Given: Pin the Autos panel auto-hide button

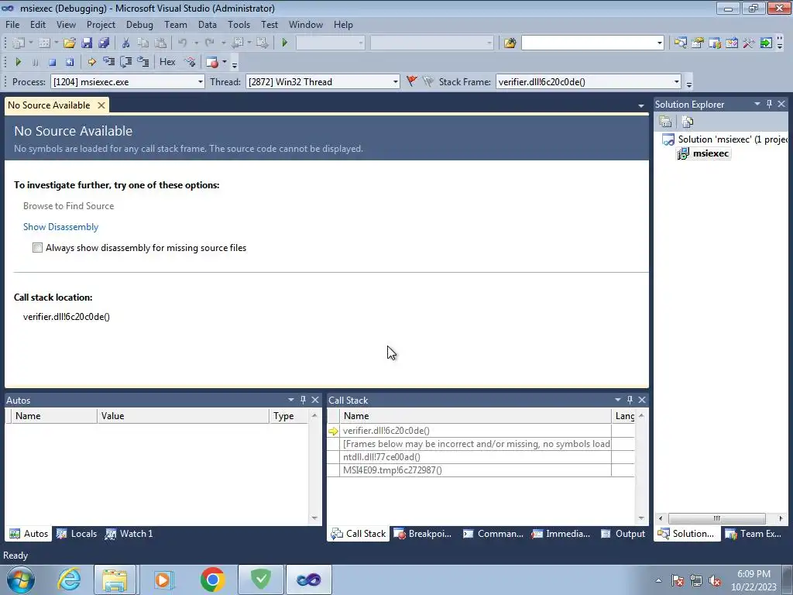Looking at the screenshot, I should pyautogui.click(x=303, y=400).
